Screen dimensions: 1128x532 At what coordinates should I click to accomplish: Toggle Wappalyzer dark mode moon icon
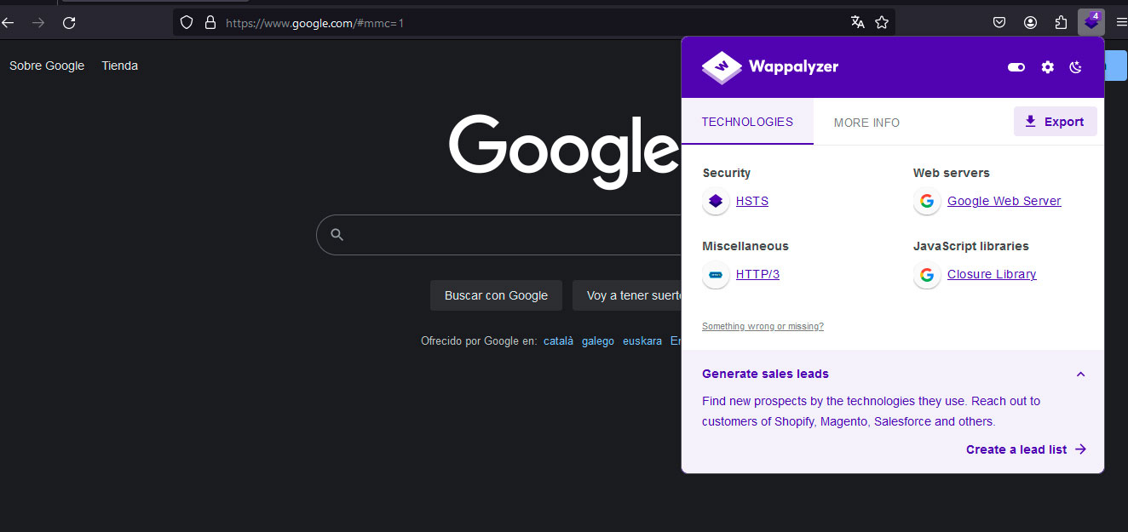(x=1076, y=67)
